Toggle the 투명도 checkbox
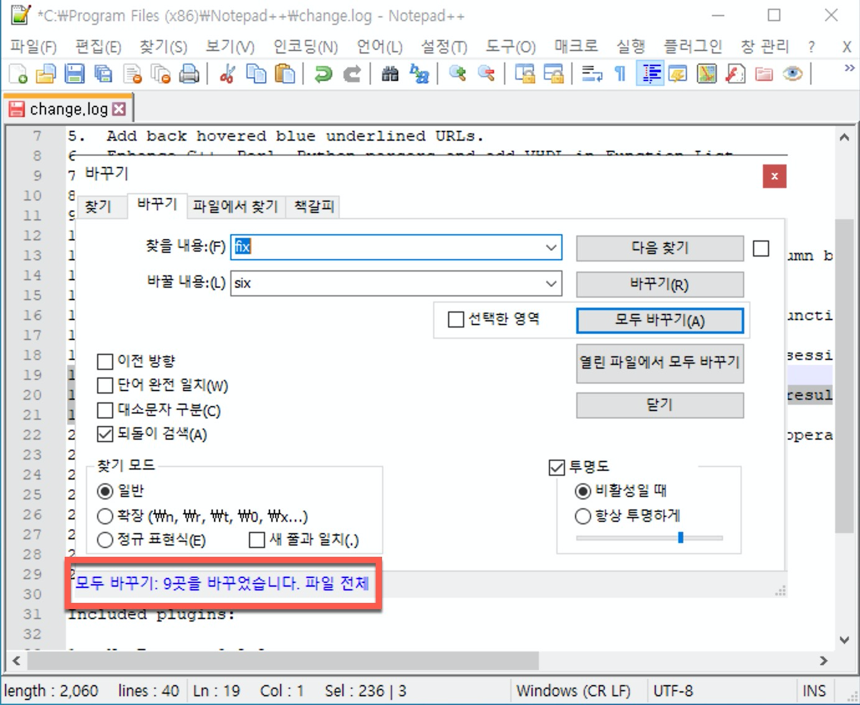 coord(557,467)
